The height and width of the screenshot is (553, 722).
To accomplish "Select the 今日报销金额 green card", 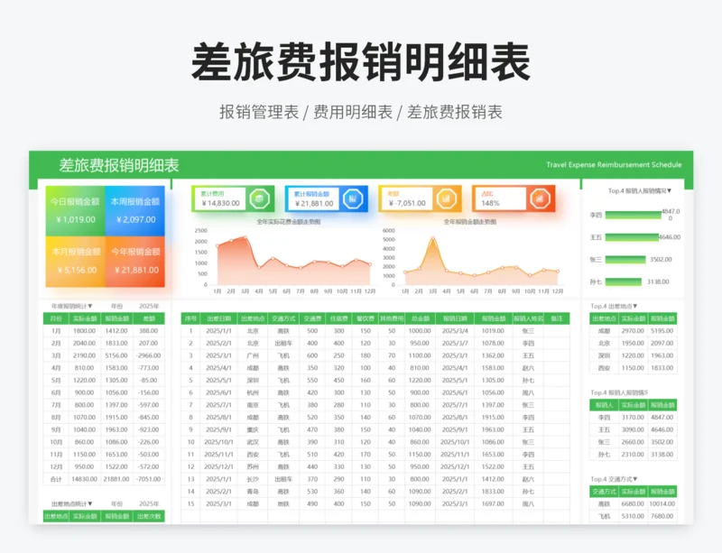I will [x=75, y=211].
